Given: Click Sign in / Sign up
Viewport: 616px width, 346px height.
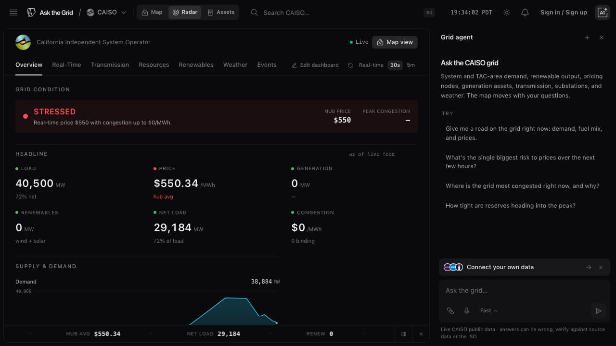Looking at the screenshot, I should coord(564,12).
